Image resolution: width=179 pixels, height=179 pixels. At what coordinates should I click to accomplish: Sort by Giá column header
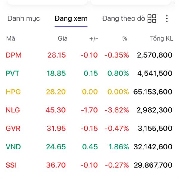(63, 38)
